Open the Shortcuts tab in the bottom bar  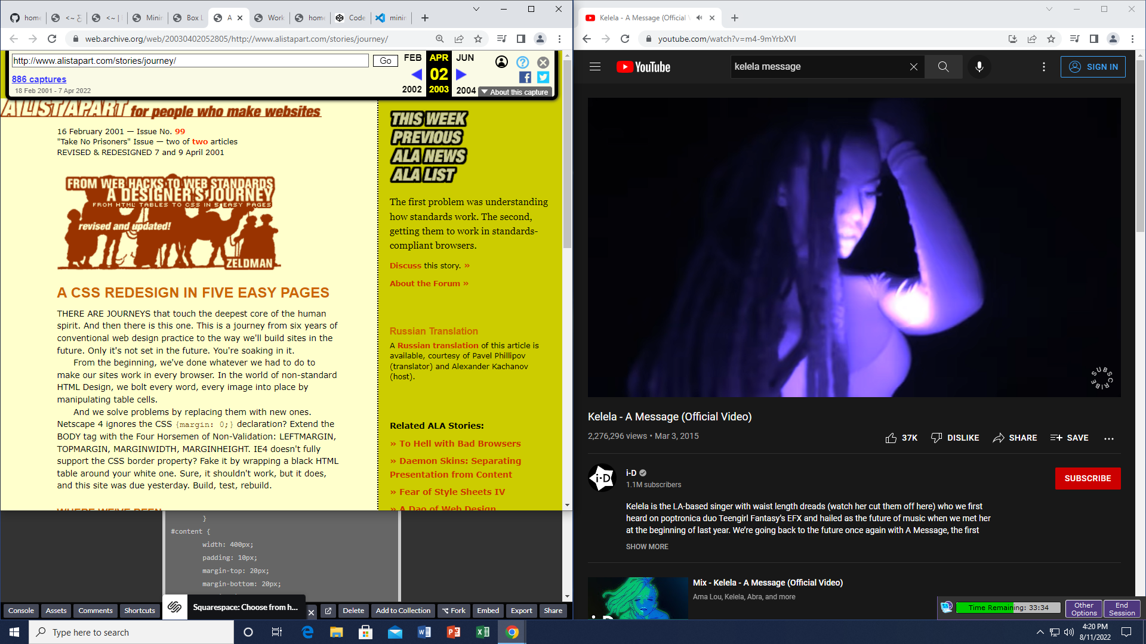pyautogui.click(x=139, y=611)
